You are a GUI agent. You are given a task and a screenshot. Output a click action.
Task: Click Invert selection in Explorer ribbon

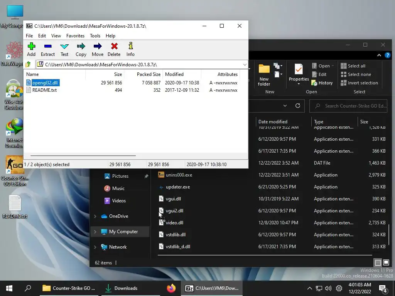tap(359, 83)
